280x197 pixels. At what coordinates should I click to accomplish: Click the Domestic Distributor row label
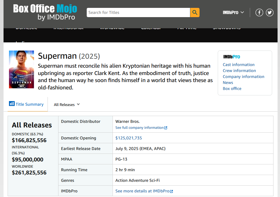coord(81,121)
